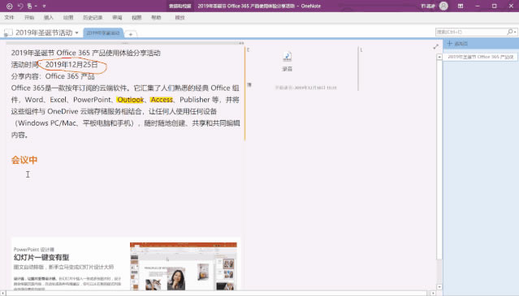The height and width of the screenshot is (296, 519).
Task: Open ribbon display options icon
Action: pyautogui.click(x=461, y=6)
